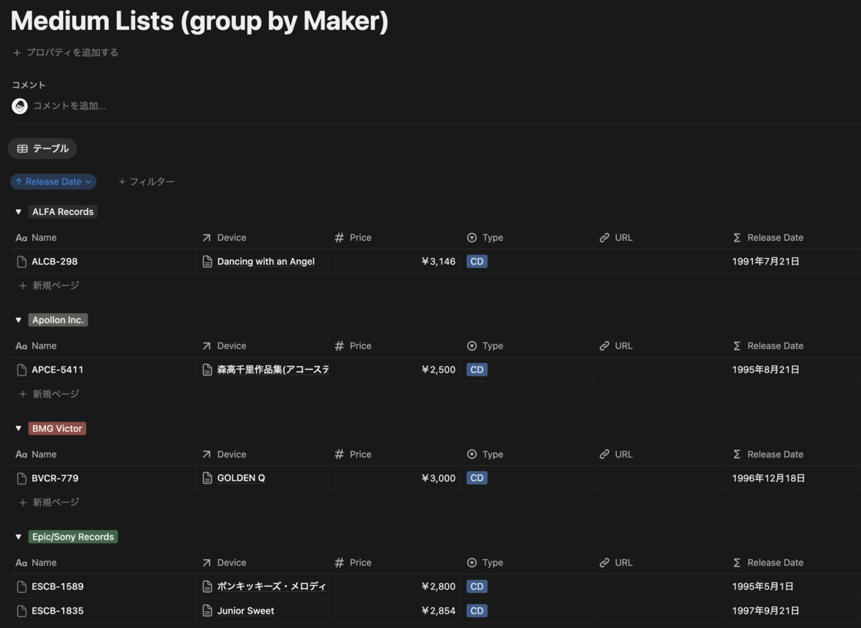861x628 pixels.
Task: Click CD type tag in BVCR-779 row
Action: coord(477,478)
